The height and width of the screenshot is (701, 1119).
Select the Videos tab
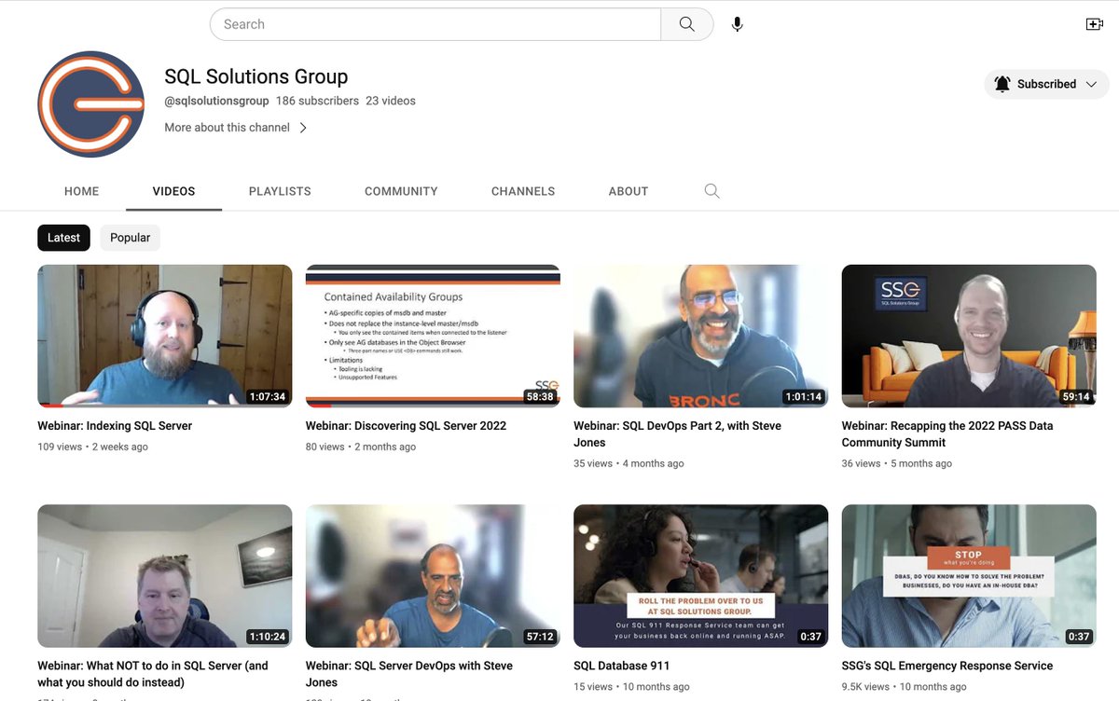174,191
